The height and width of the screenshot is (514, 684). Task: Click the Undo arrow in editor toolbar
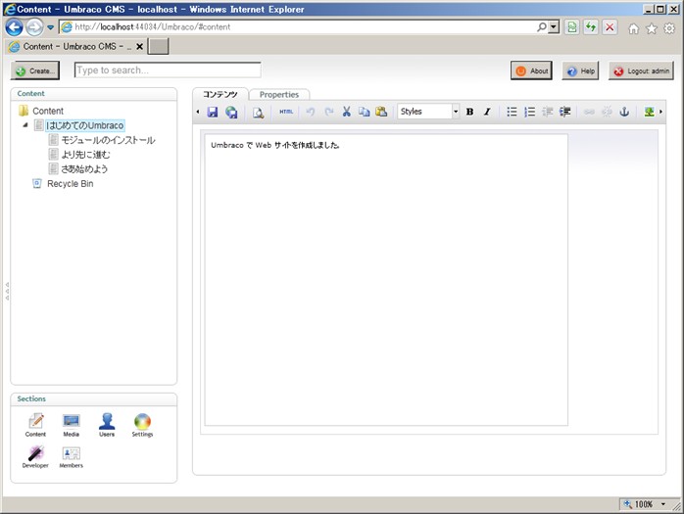tap(311, 112)
